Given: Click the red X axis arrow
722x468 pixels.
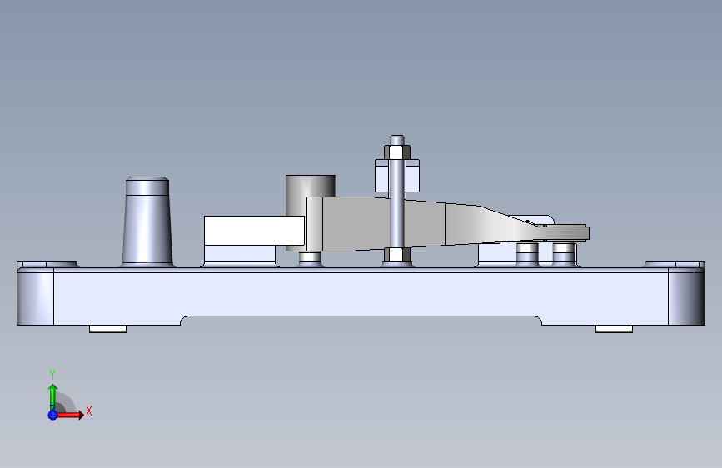Looking at the screenshot, I should point(70,415).
